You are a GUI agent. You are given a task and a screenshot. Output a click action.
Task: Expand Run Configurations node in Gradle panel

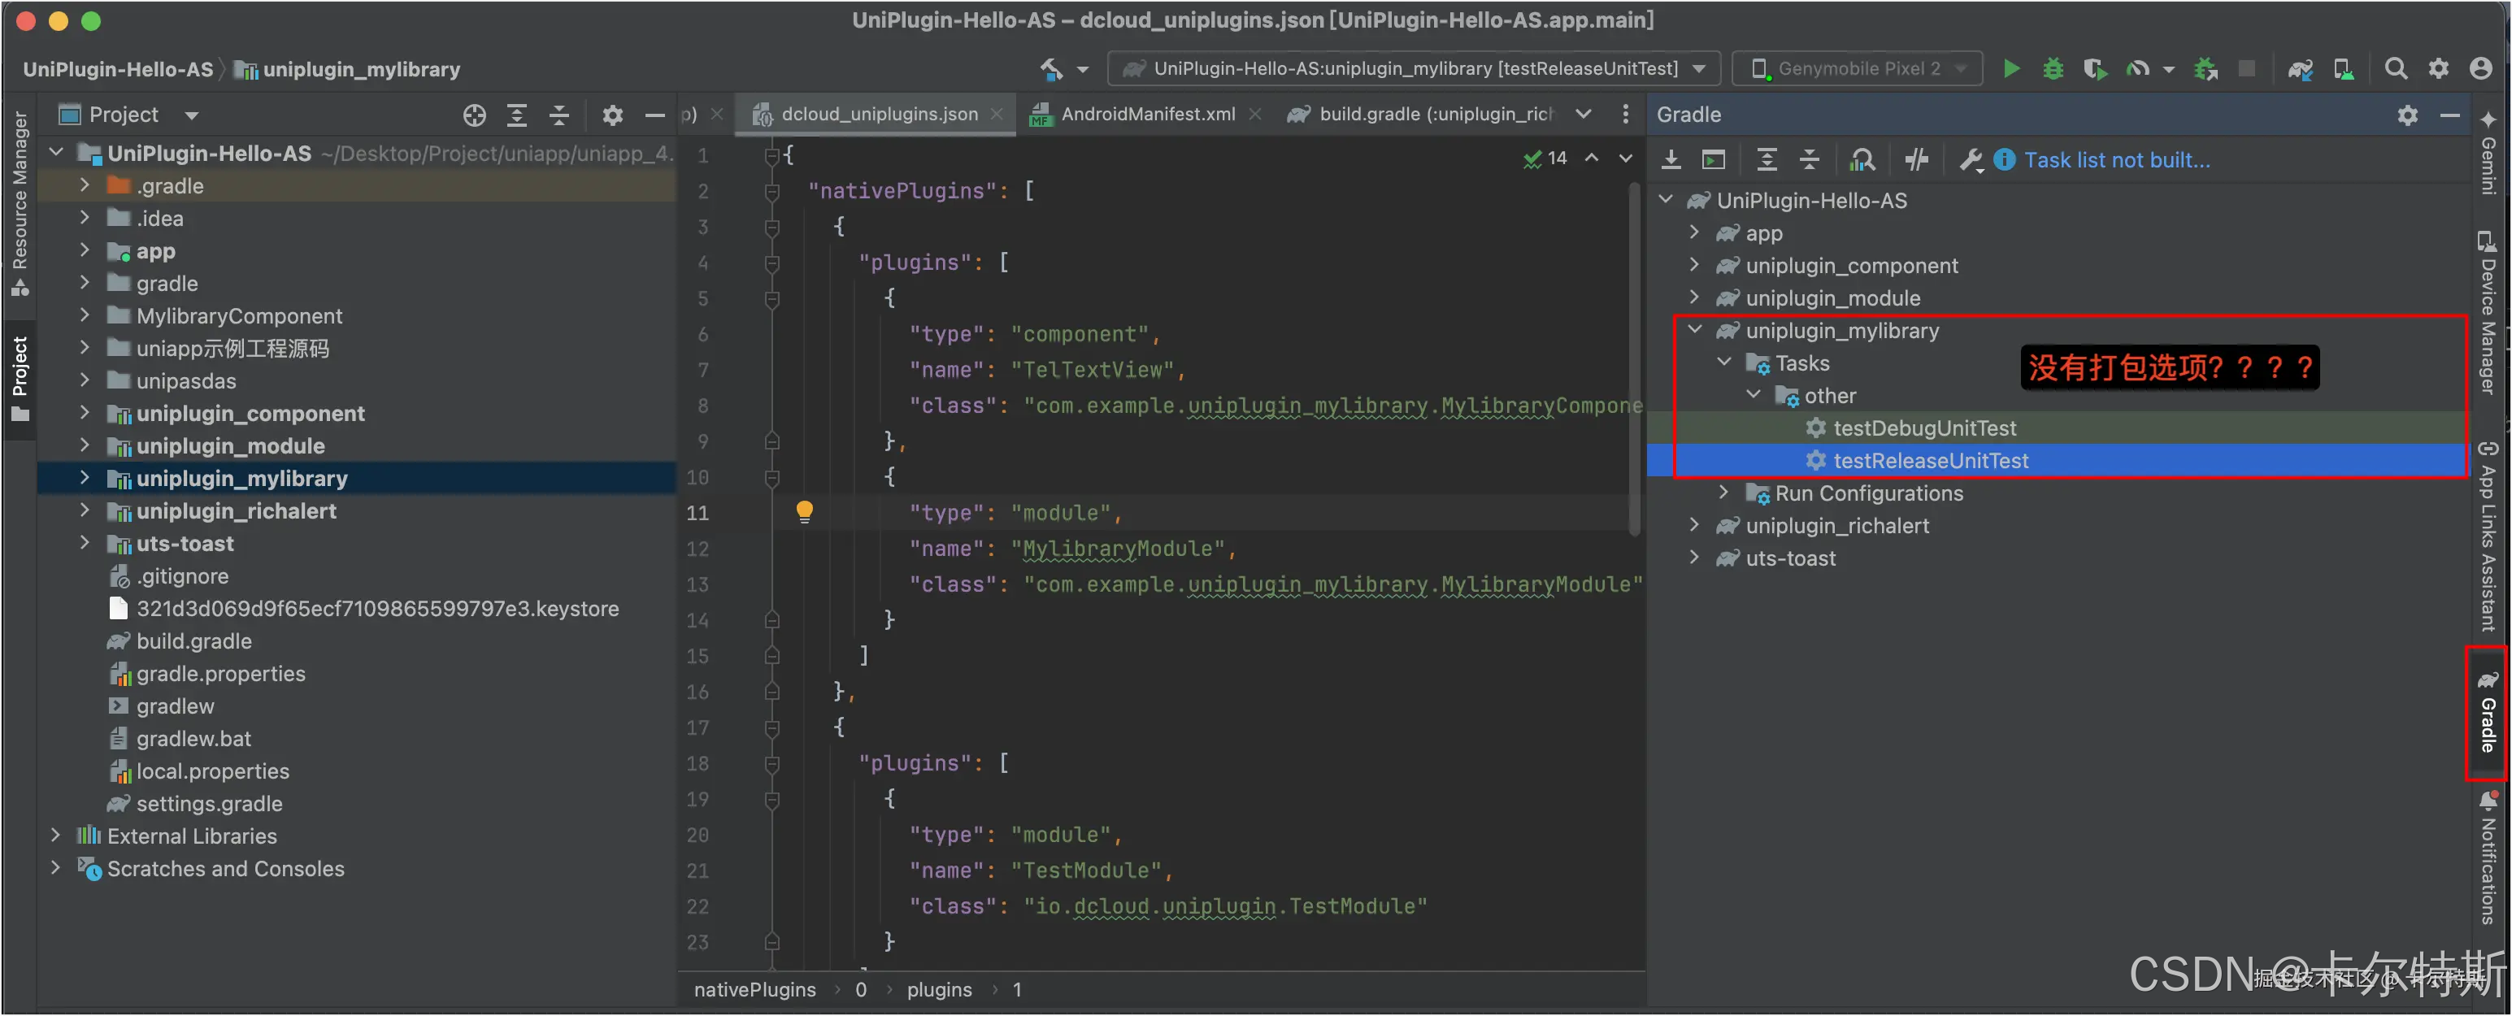pyautogui.click(x=1724, y=493)
